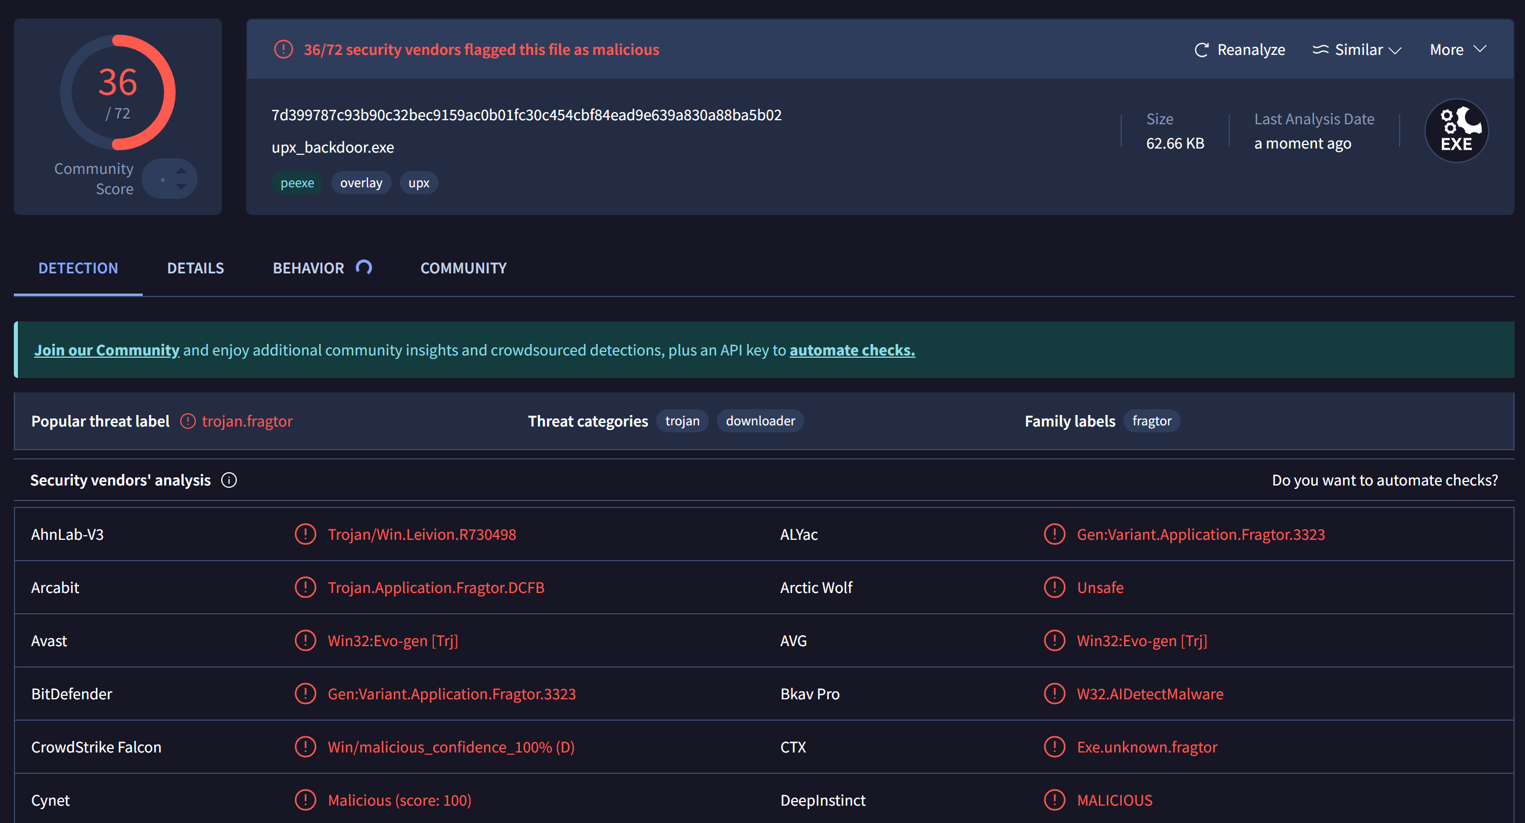The image size is (1525, 823).
Task: Click the 36/72 detection score gauge
Action: 118,92
